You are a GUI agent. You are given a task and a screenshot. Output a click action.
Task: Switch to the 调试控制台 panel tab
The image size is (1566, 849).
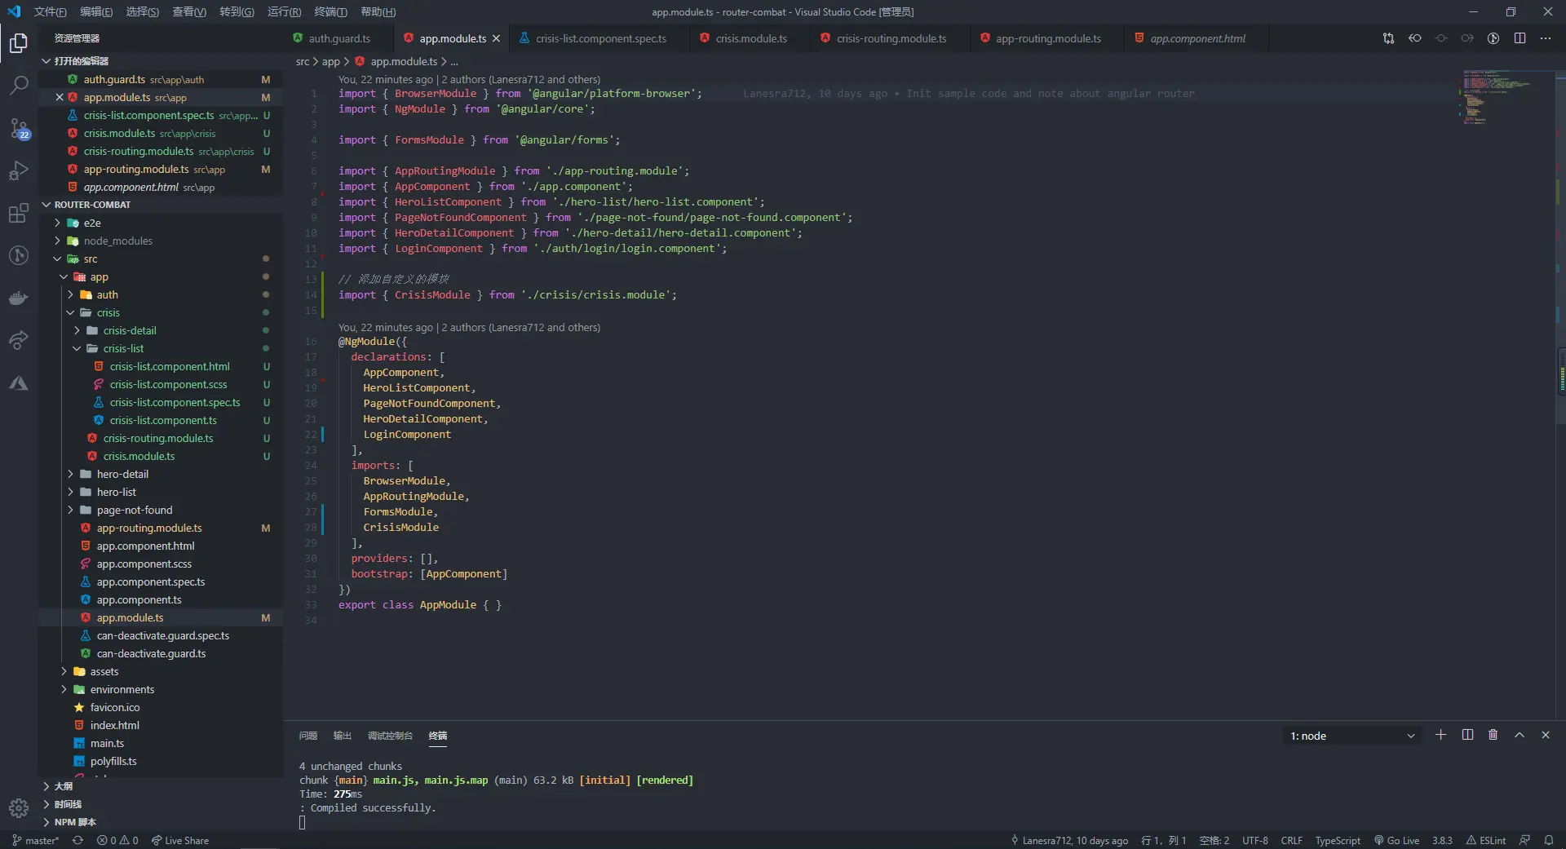[390, 736]
